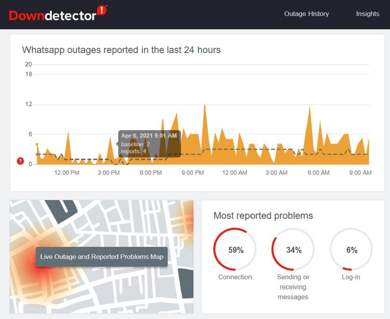The image size is (390, 319).
Task: Click the orange starting data point marker
Action: click(37, 144)
